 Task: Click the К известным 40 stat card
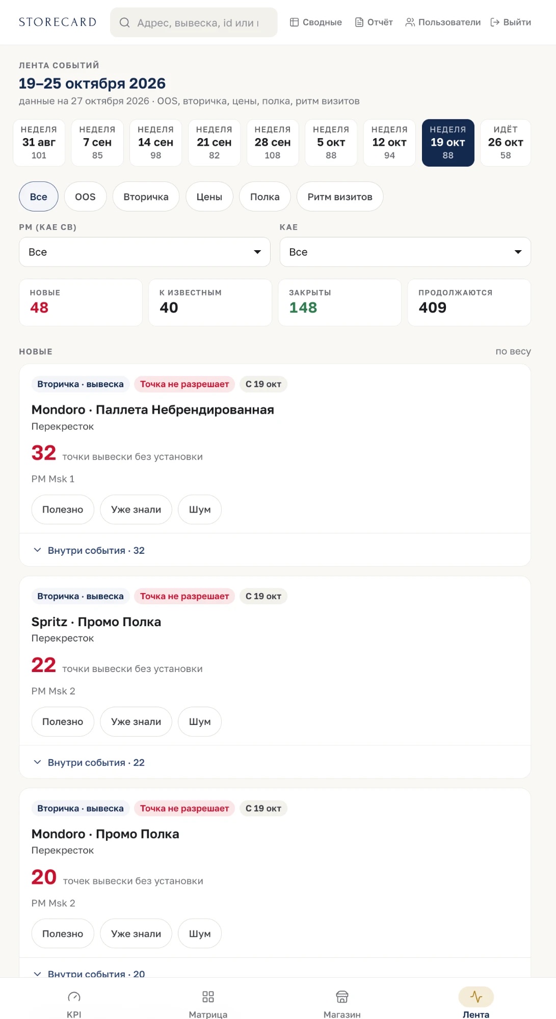click(x=210, y=302)
